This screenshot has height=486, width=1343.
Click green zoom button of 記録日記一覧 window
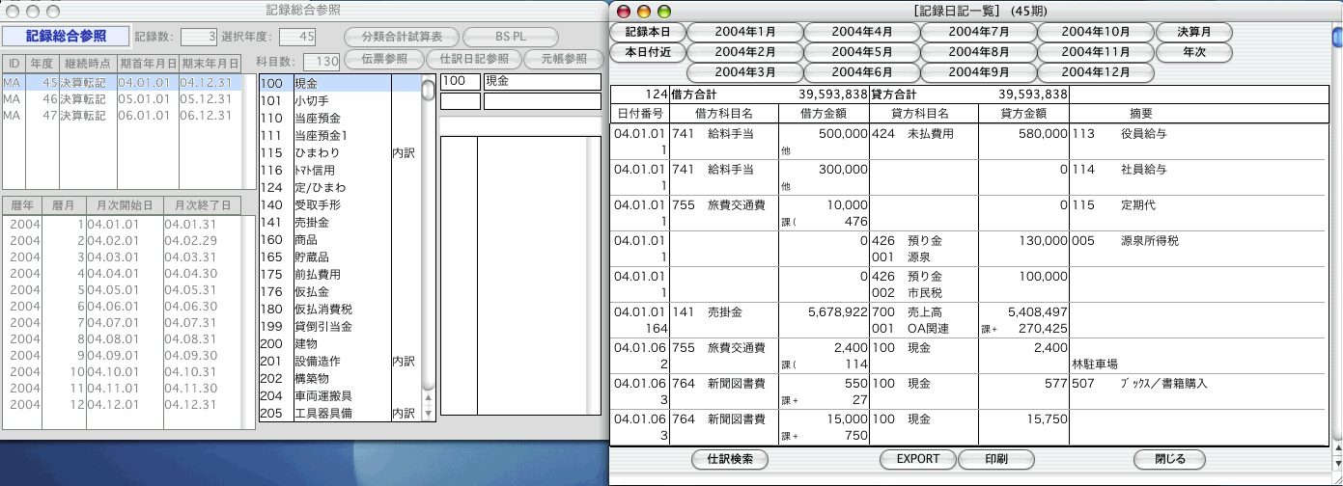point(663,11)
